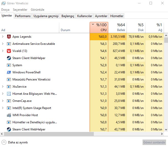The height and width of the screenshot is (148, 168).
Task: Click the Antimalware Service Executable icon
Action: [x=9, y=44]
